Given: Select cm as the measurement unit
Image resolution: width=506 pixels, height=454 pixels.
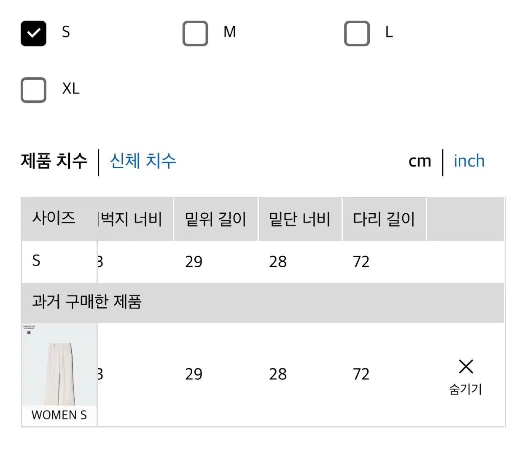Looking at the screenshot, I should 420,161.
